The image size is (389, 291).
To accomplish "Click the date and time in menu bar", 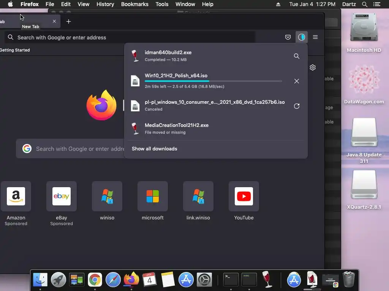I will (312, 4).
